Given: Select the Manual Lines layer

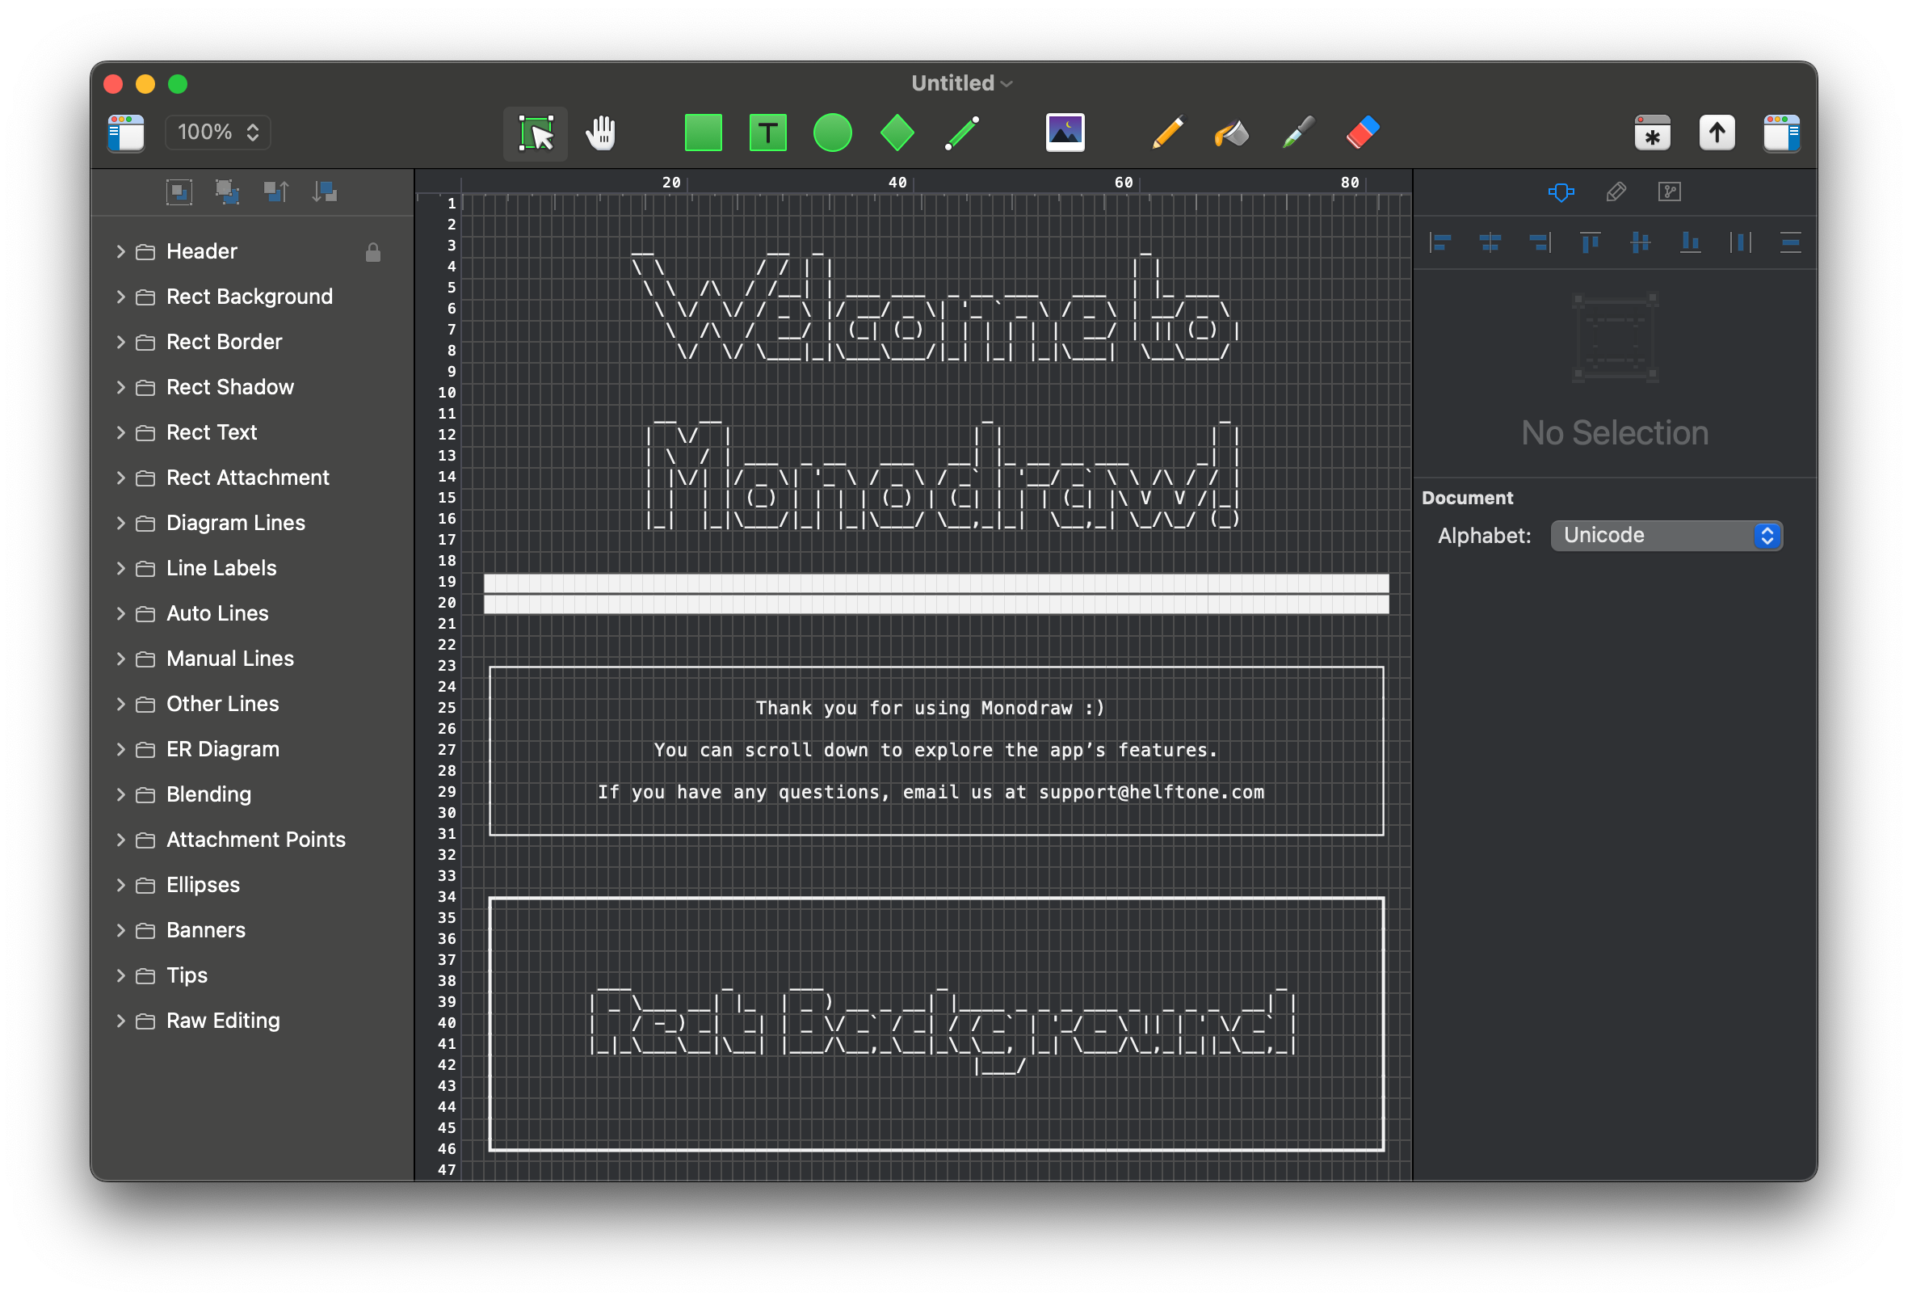Looking at the screenshot, I should (253, 659).
